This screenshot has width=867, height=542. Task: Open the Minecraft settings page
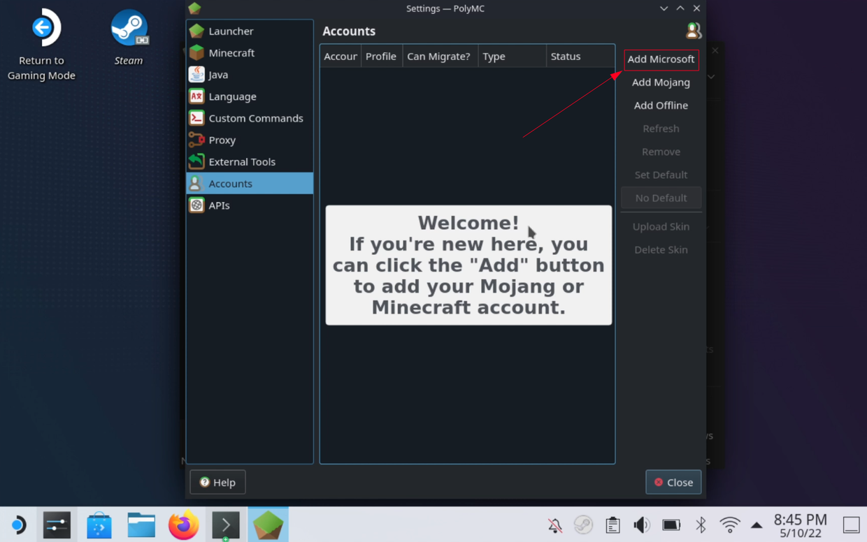pyautogui.click(x=250, y=52)
